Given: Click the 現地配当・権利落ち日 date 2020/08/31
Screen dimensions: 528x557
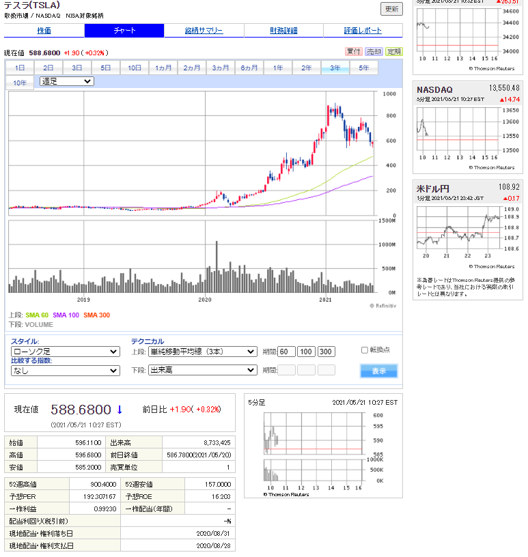Looking at the screenshot, I should pyautogui.click(x=213, y=534).
